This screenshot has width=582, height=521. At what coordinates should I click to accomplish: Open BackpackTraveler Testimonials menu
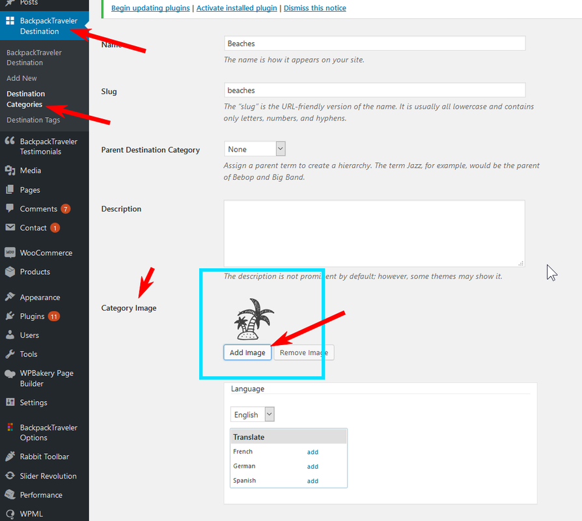click(44, 147)
